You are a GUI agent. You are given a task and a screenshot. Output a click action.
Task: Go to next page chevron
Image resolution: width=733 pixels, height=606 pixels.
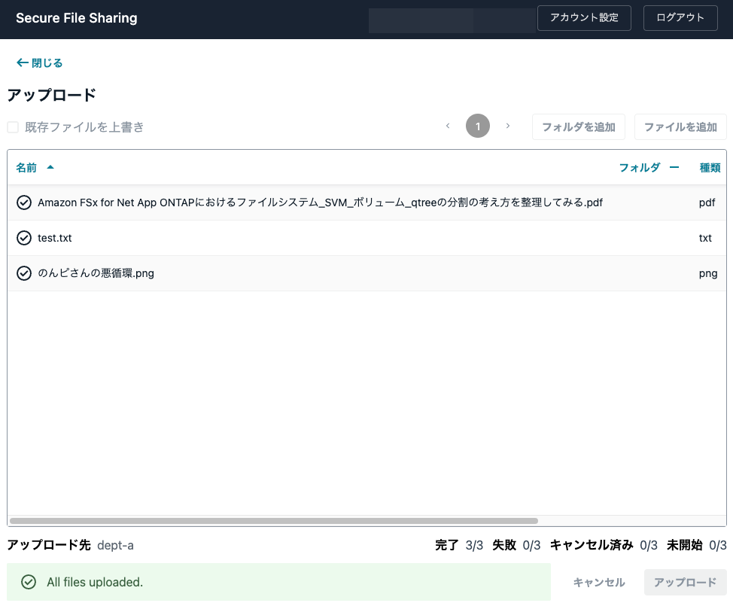(x=508, y=126)
